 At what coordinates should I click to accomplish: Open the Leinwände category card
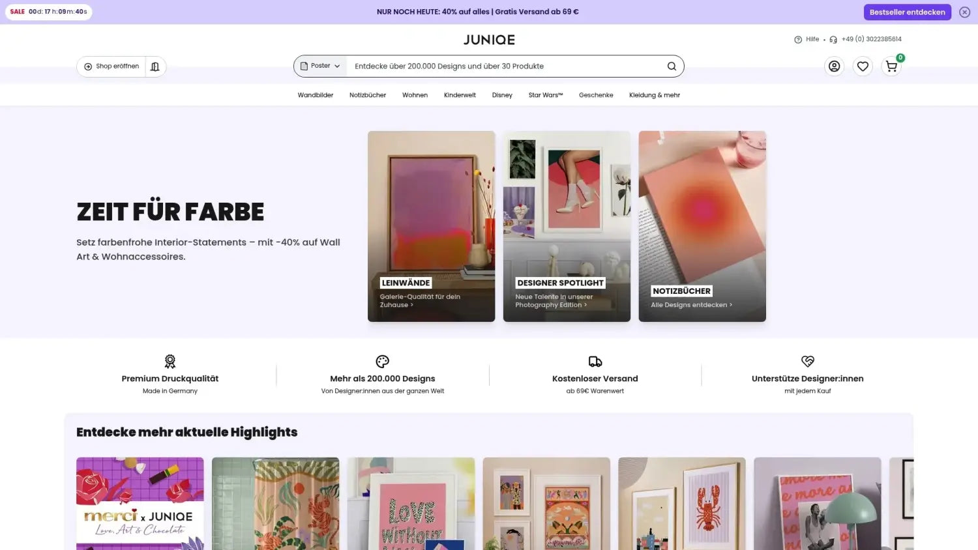[431, 226]
